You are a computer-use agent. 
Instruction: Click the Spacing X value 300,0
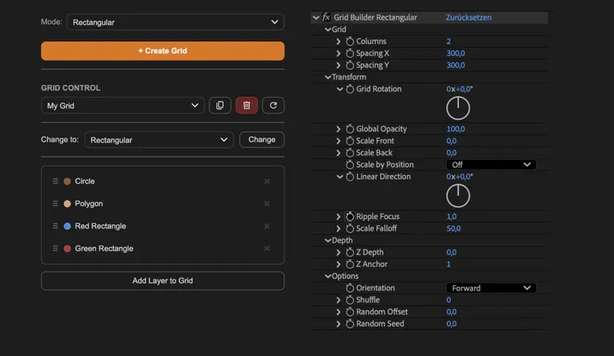[456, 53]
